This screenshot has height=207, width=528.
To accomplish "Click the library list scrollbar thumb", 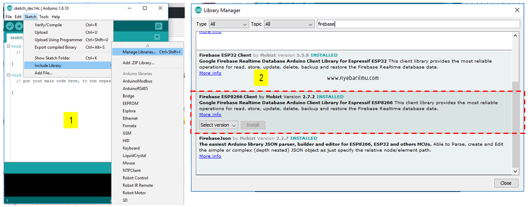I will (x=516, y=124).
